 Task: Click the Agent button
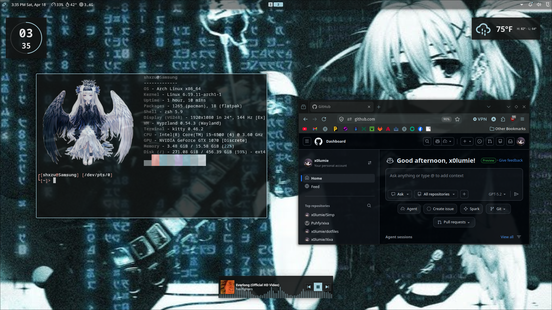pos(409,209)
